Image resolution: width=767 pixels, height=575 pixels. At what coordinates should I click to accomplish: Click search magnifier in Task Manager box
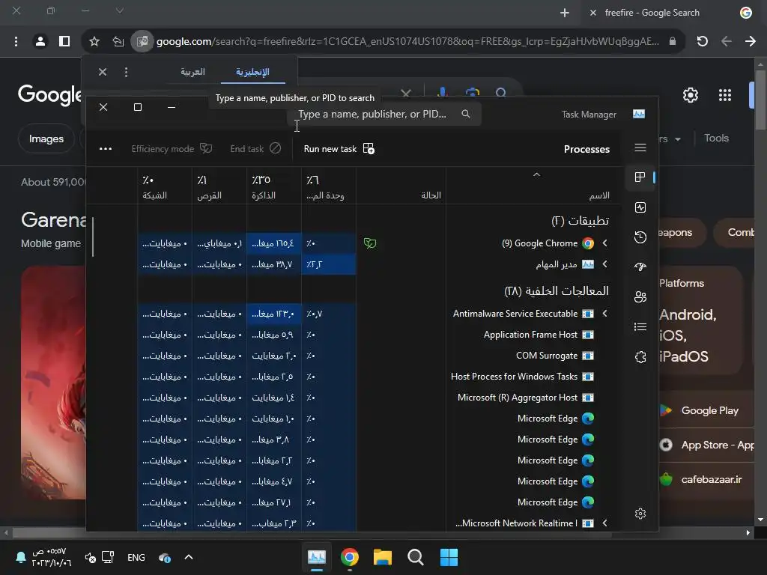(466, 114)
